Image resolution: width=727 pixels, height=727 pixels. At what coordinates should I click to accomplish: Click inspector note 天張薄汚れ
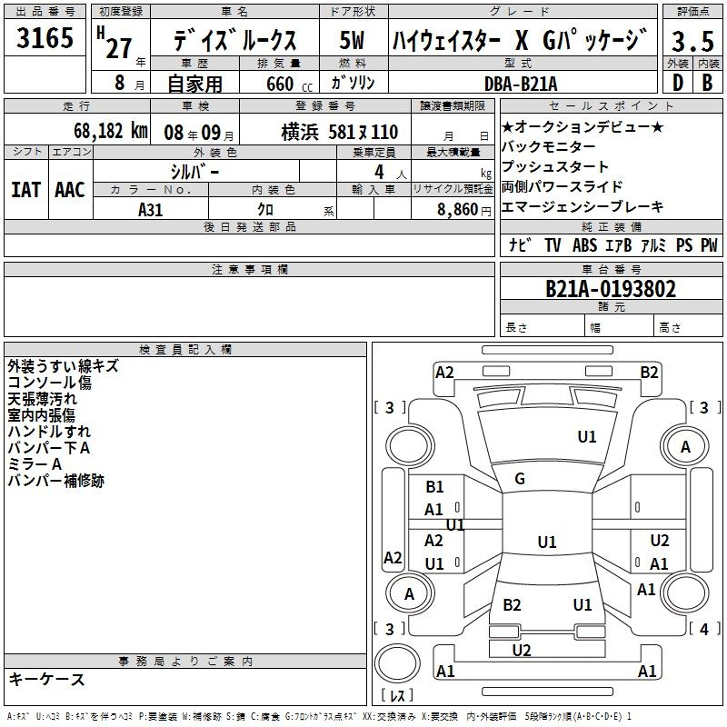[x=42, y=399]
